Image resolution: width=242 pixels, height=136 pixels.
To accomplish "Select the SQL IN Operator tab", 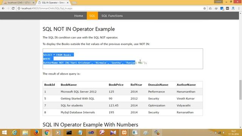I will point(53,3).
